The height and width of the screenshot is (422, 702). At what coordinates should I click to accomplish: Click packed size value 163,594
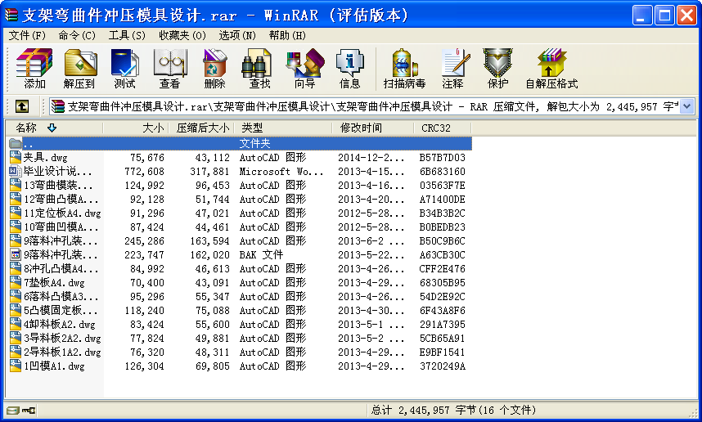(209, 240)
